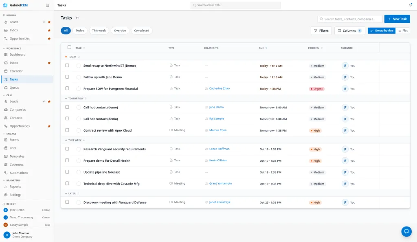The width and height of the screenshot is (417, 242).
Task: Open the Filters dropdown
Action: pos(321,31)
